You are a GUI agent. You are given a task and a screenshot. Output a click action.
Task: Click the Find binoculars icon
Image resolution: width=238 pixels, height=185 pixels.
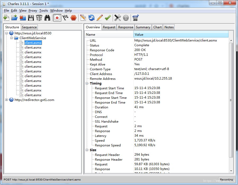(47, 18)
